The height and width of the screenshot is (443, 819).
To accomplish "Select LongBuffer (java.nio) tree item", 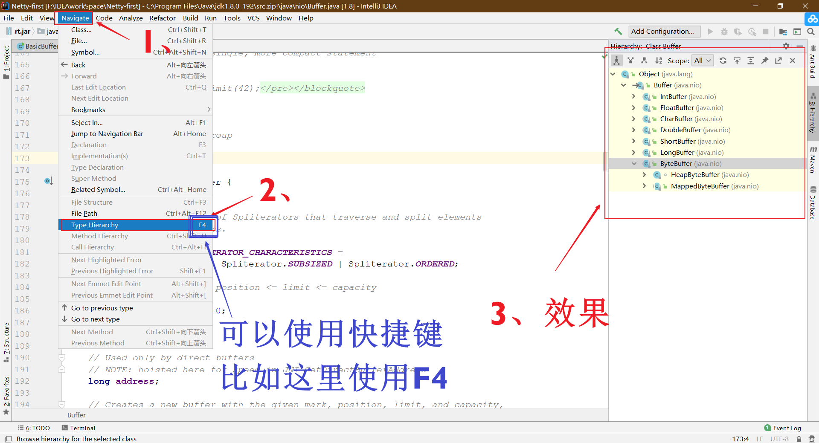I will pos(692,153).
